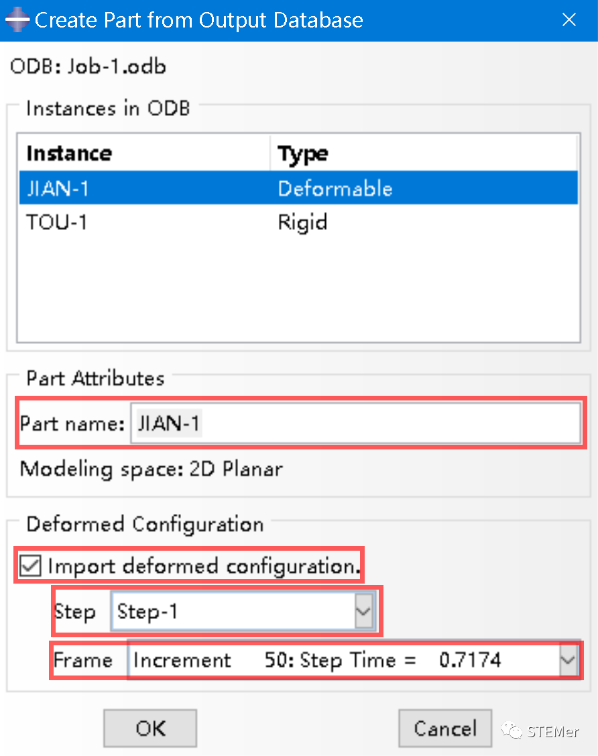Click the Increment 50 frame selection field

click(342, 661)
